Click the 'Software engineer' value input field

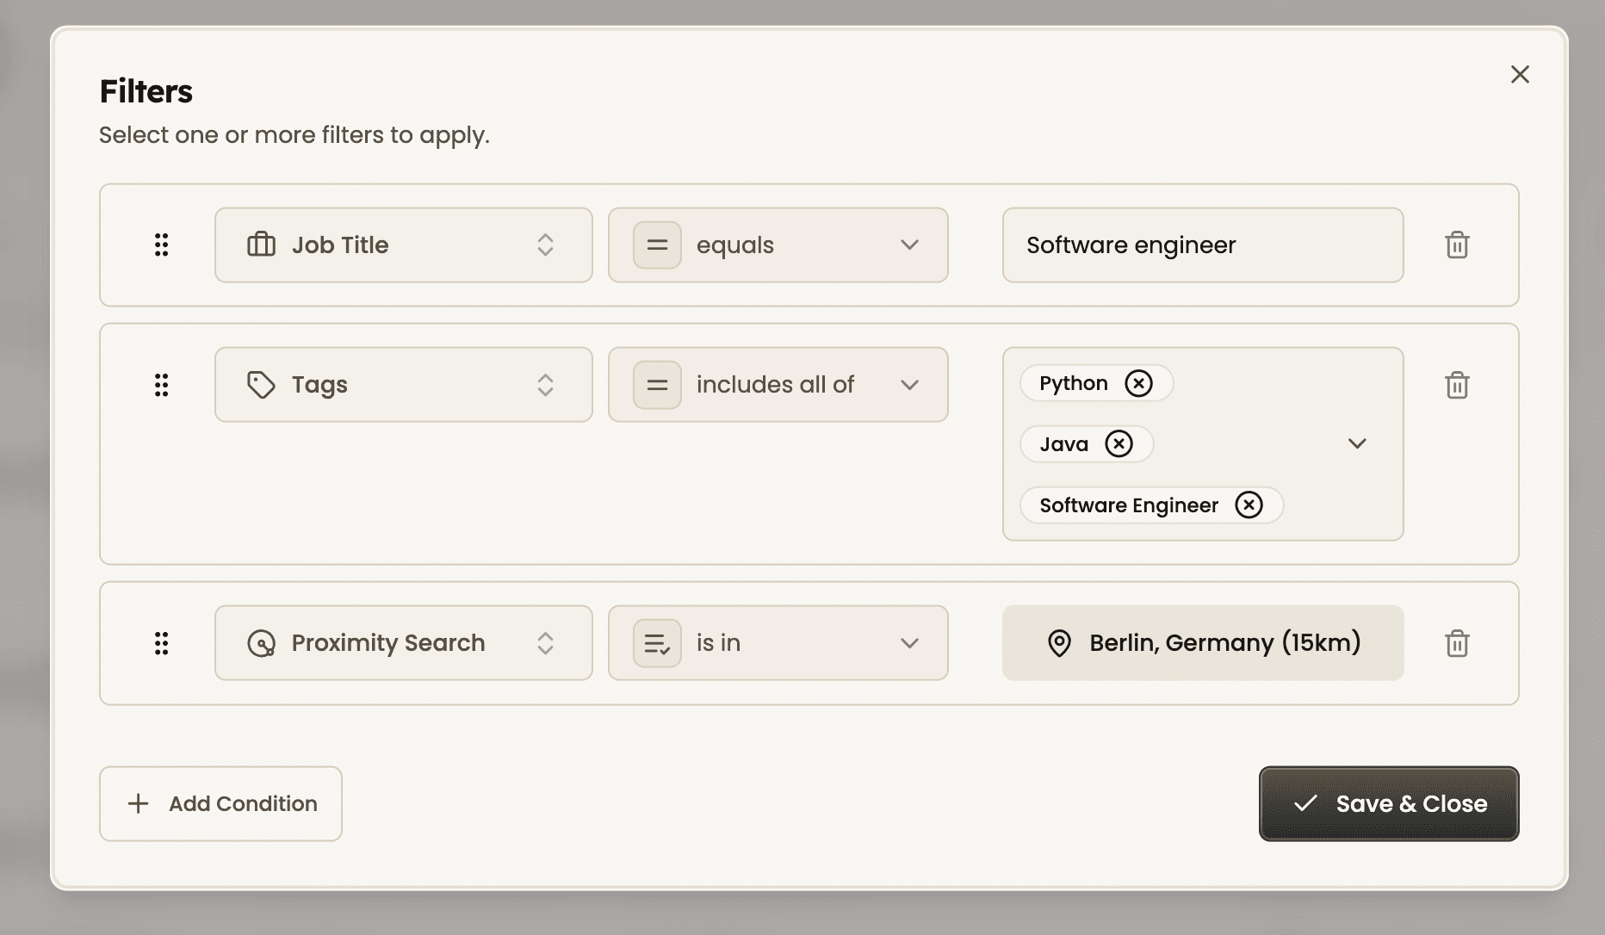[1202, 245]
